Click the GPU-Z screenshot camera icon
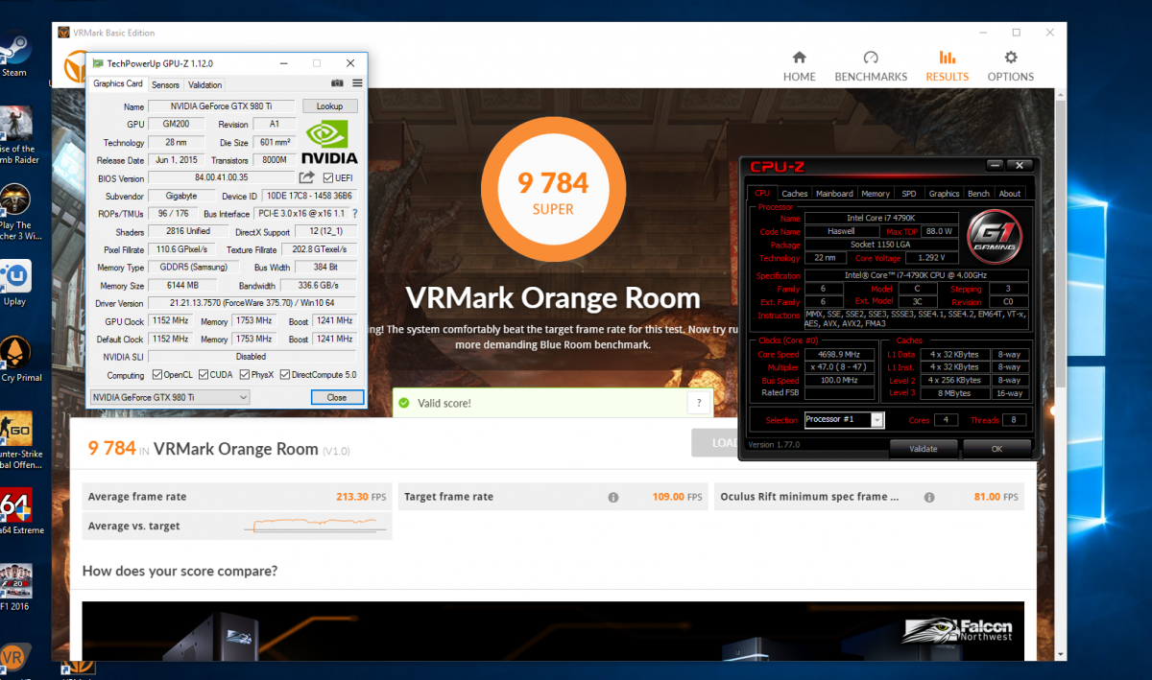 pos(337,83)
